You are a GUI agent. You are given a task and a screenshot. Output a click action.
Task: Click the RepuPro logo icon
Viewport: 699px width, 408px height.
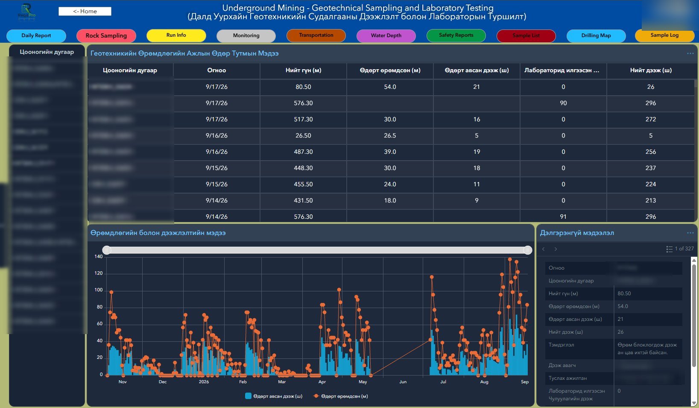click(26, 12)
